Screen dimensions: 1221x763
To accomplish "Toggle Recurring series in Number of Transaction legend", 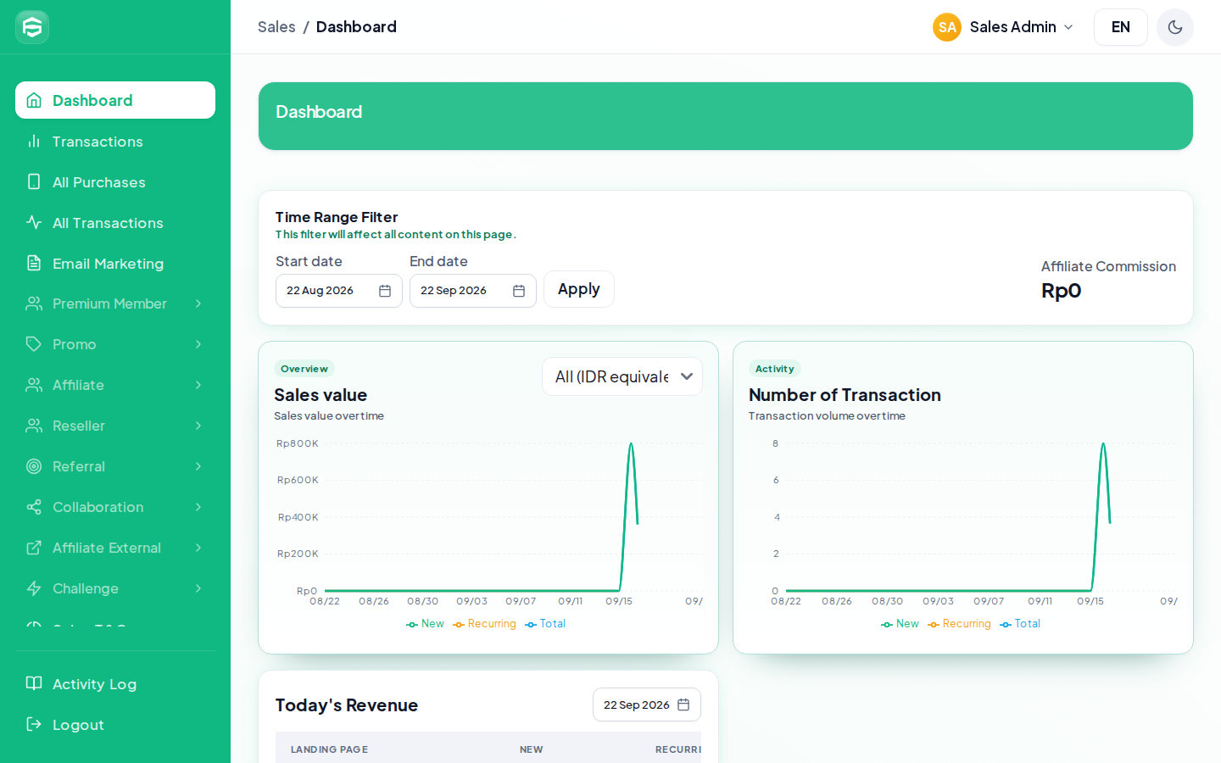I will click(959, 624).
